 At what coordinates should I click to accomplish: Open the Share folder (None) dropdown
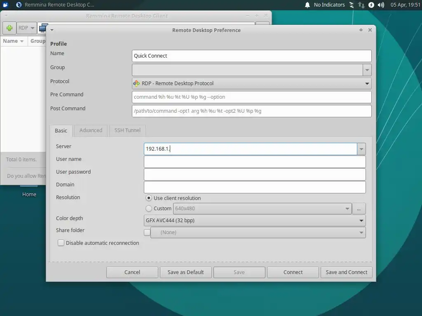[x=258, y=232]
